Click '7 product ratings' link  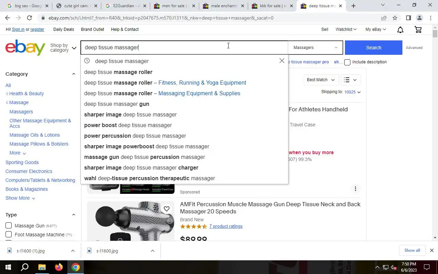pyautogui.click(x=226, y=226)
